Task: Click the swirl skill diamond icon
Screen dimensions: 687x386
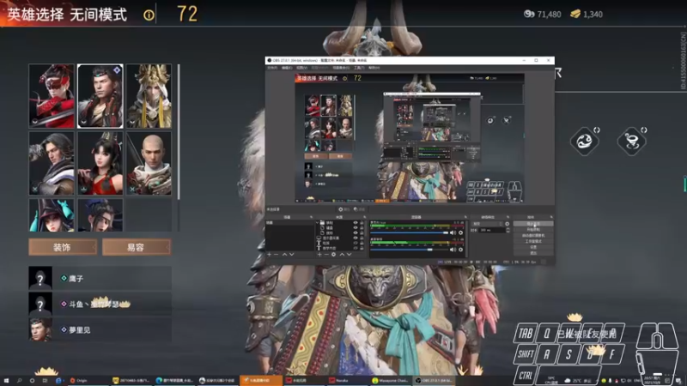Action: [585, 141]
